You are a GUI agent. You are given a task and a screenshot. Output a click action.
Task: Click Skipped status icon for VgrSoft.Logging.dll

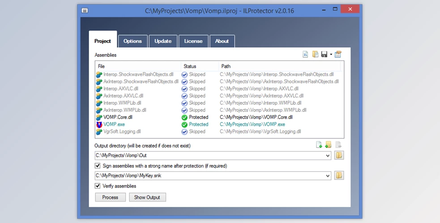[184, 132]
